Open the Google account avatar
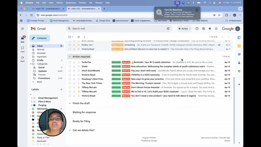The width and height of the screenshot is (261, 147). [x=238, y=29]
